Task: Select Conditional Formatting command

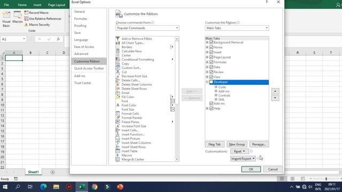Action: click(138, 59)
